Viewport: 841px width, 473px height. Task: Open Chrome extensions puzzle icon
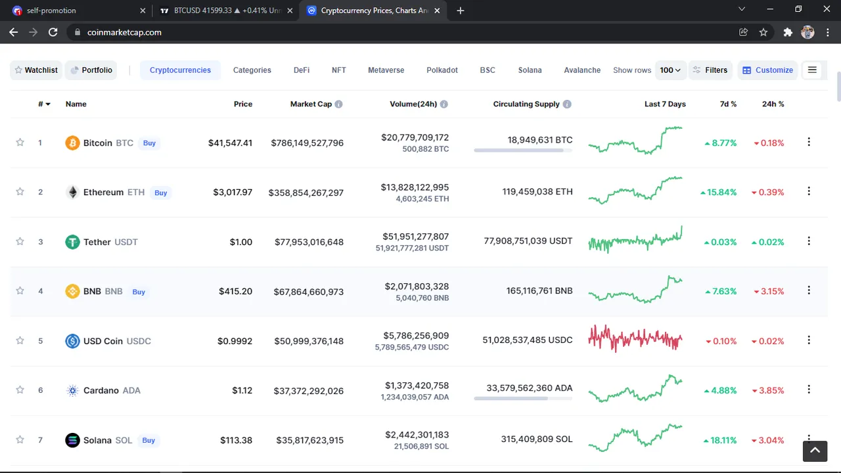788,32
